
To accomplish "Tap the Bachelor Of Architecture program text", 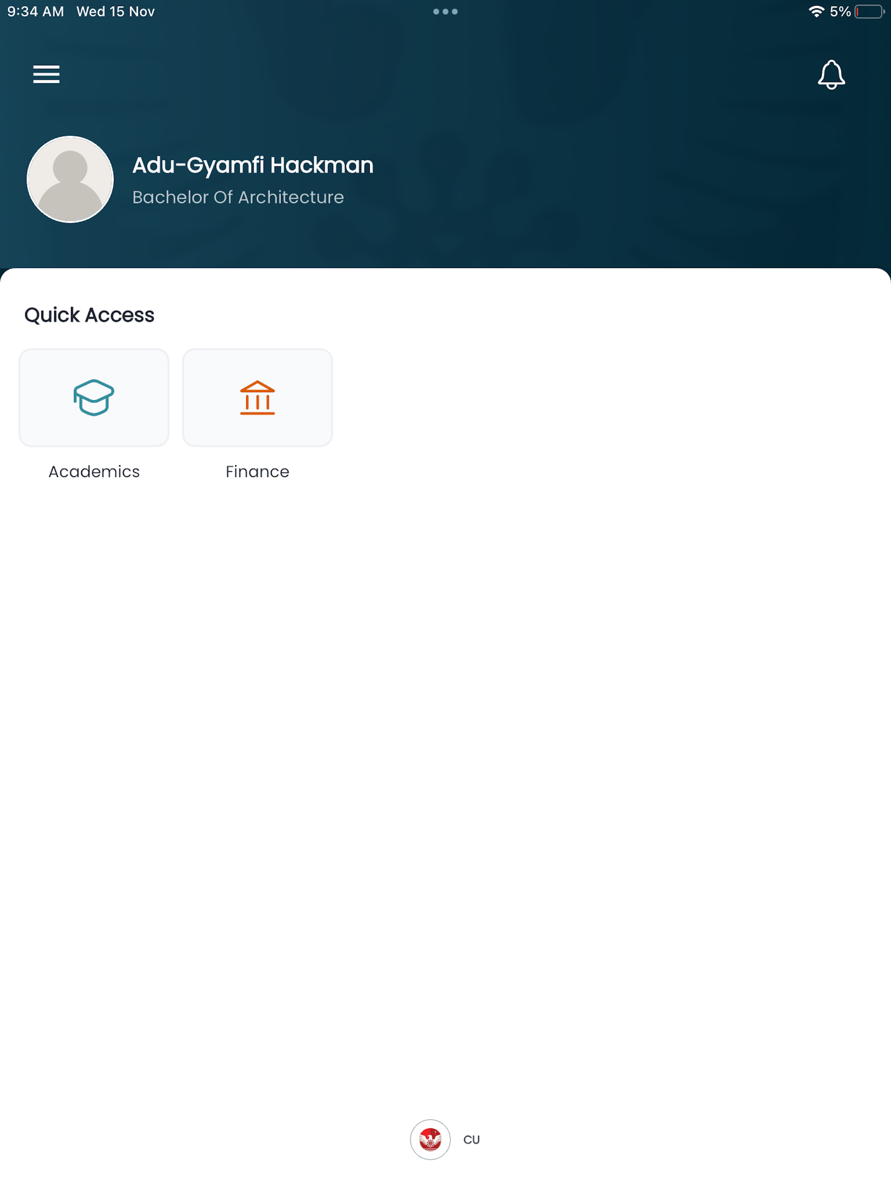I will 238,197.
